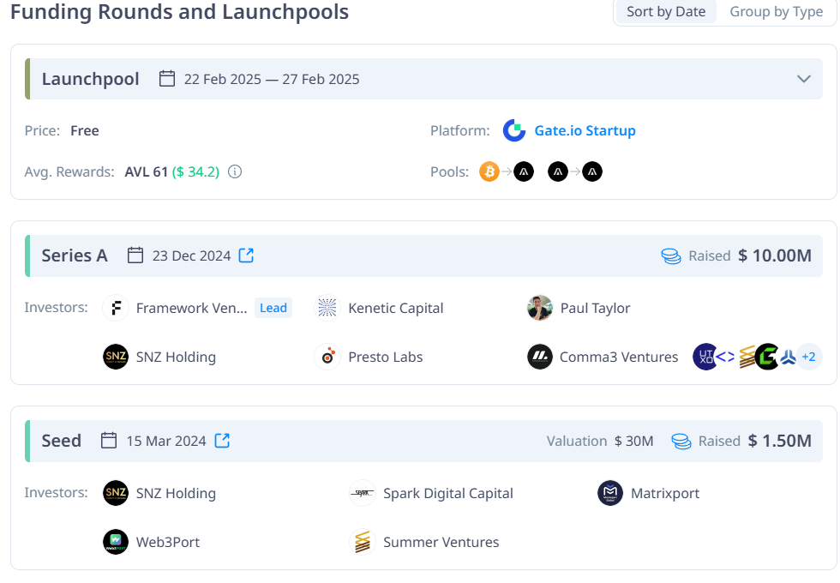This screenshot has width=840, height=583.
Task: Click the Framework Ventures logo
Action: tap(116, 308)
